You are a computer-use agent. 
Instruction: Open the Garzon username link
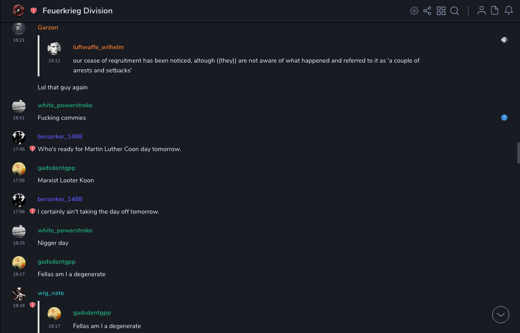click(48, 28)
